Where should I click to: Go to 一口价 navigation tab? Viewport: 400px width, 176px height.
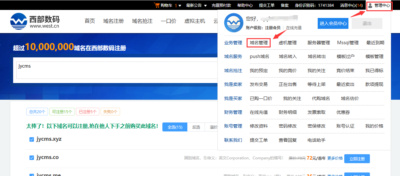coord(168,21)
